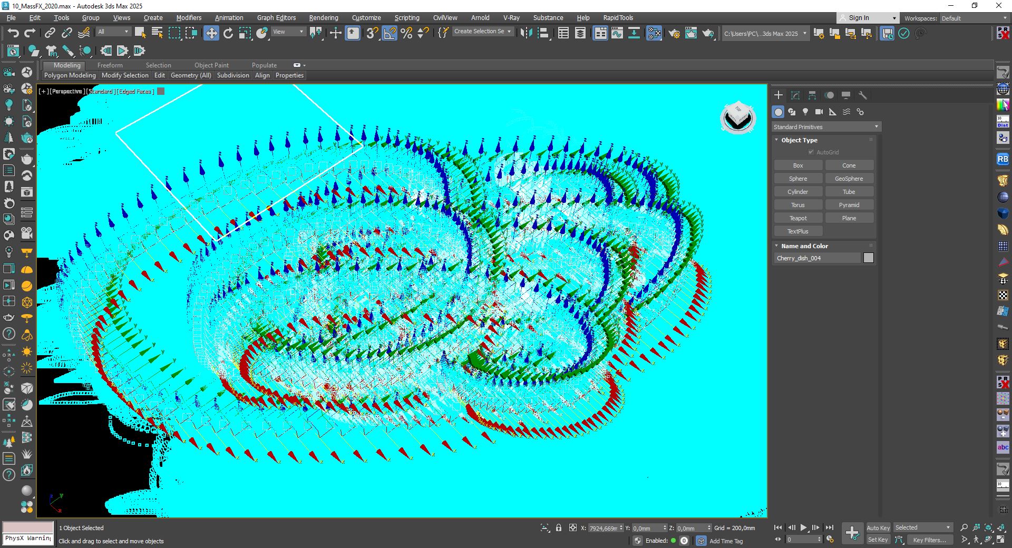1012x548 pixels.
Task: Toggle the Angle Snap button
Action: coord(390,33)
